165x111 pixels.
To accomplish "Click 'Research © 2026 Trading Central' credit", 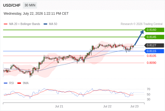I will coord(142,24).
